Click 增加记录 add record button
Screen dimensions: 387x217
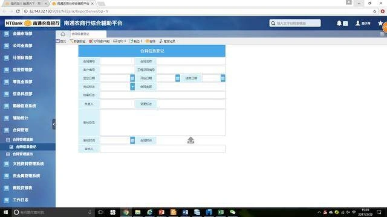(167, 41)
